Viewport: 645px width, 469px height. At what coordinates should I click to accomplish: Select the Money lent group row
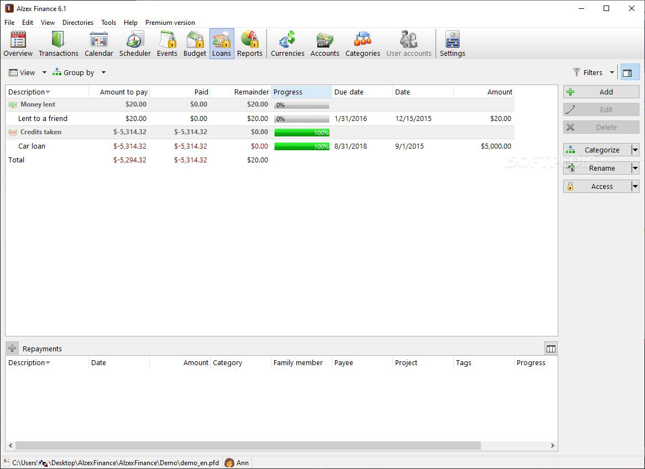click(260, 105)
